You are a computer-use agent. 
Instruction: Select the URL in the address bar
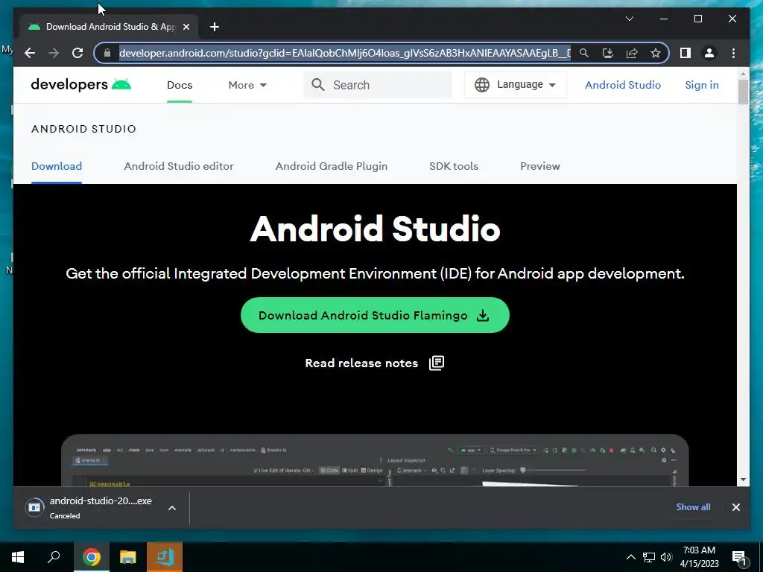click(x=344, y=53)
